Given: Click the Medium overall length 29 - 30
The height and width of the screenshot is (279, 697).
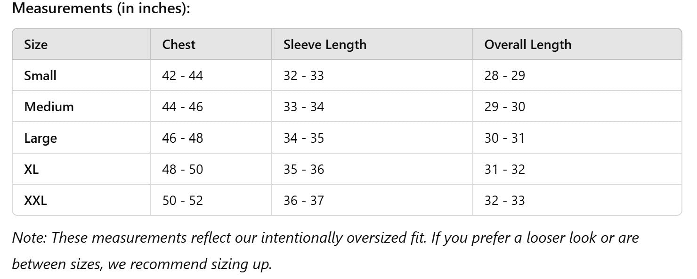Looking at the screenshot, I should (x=504, y=107).
